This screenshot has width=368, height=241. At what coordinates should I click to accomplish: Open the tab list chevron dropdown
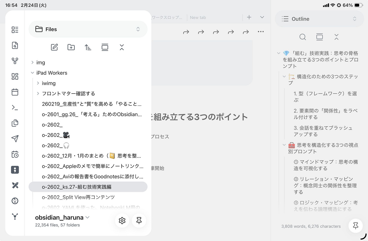[262, 17]
